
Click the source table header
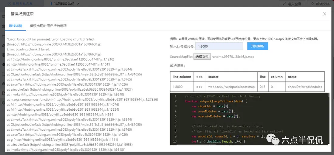(231, 77)
